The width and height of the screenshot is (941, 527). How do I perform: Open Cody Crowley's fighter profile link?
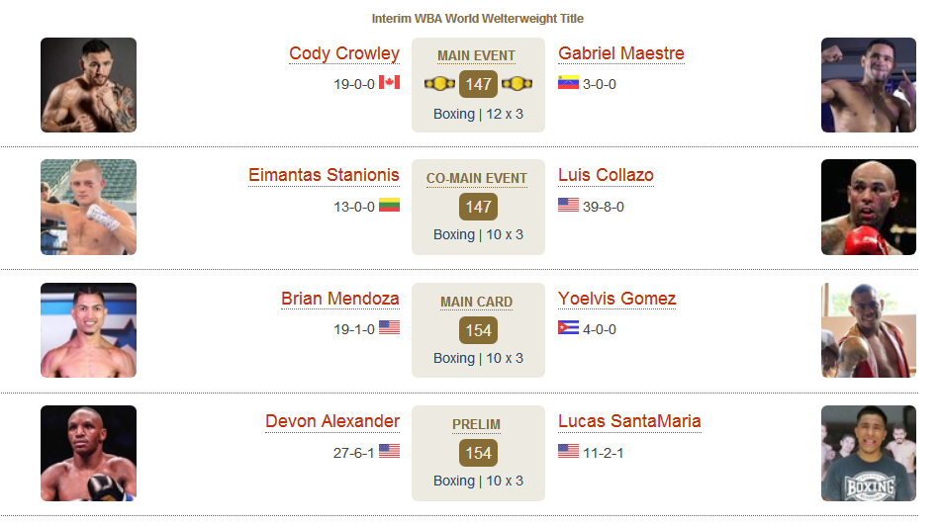[x=344, y=53]
